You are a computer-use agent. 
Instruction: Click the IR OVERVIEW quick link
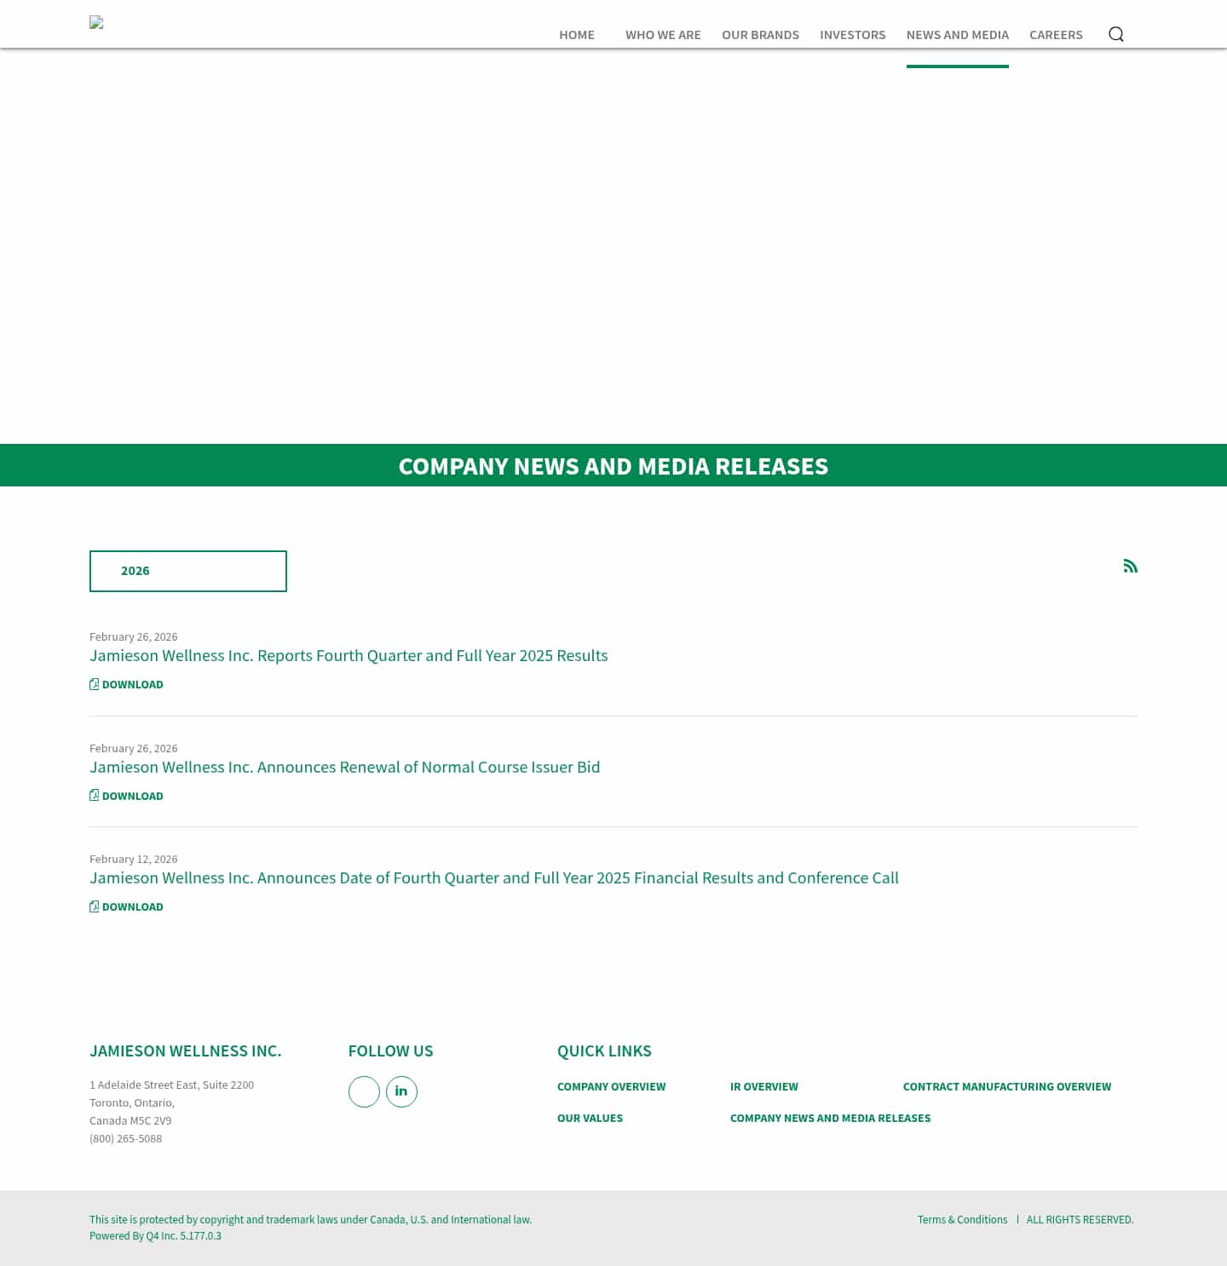point(763,1086)
